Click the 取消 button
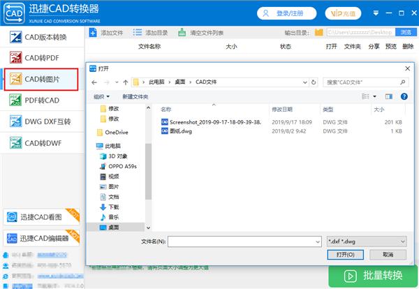419x289 pixels. [388, 255]
